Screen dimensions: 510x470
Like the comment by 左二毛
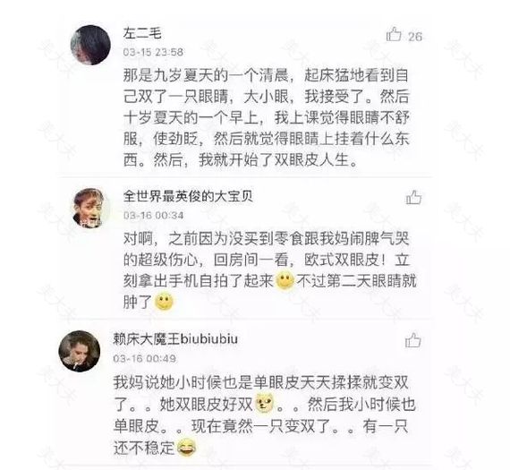tap(394, 34)
